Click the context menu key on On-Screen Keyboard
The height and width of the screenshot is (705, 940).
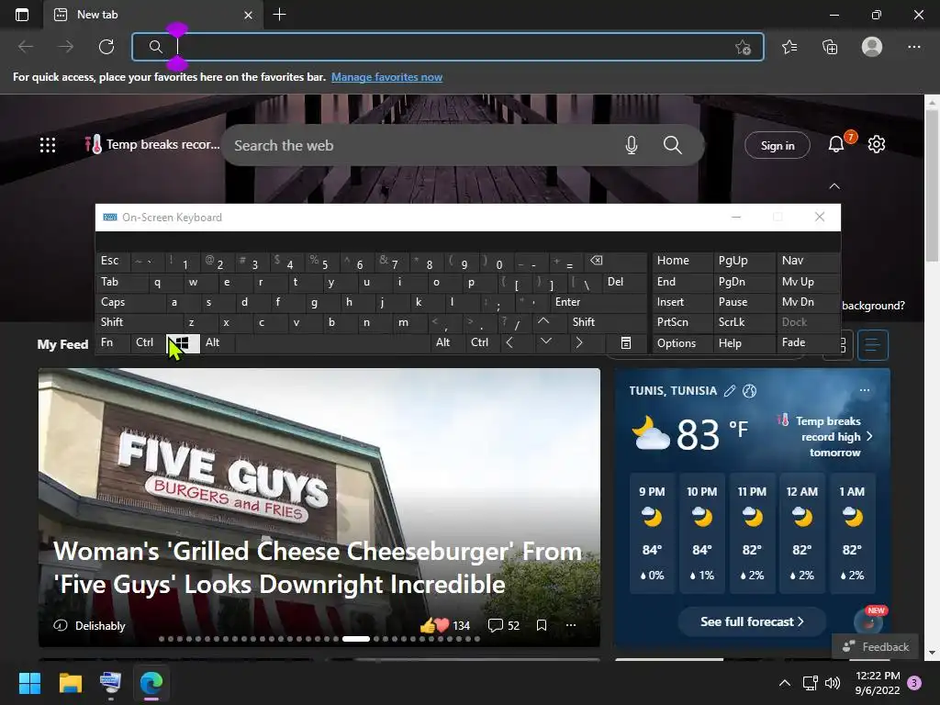point(625,343)
